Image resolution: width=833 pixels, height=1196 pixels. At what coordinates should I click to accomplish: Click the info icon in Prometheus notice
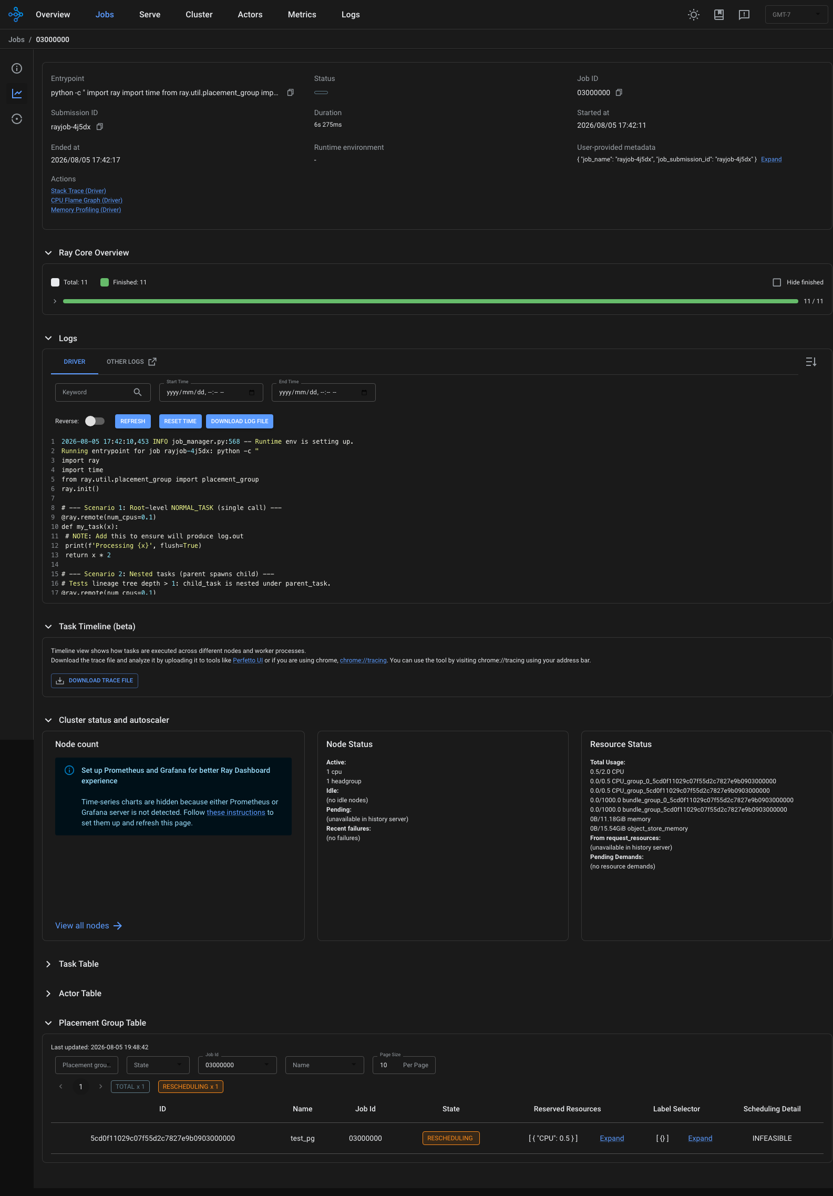point(69,770)
